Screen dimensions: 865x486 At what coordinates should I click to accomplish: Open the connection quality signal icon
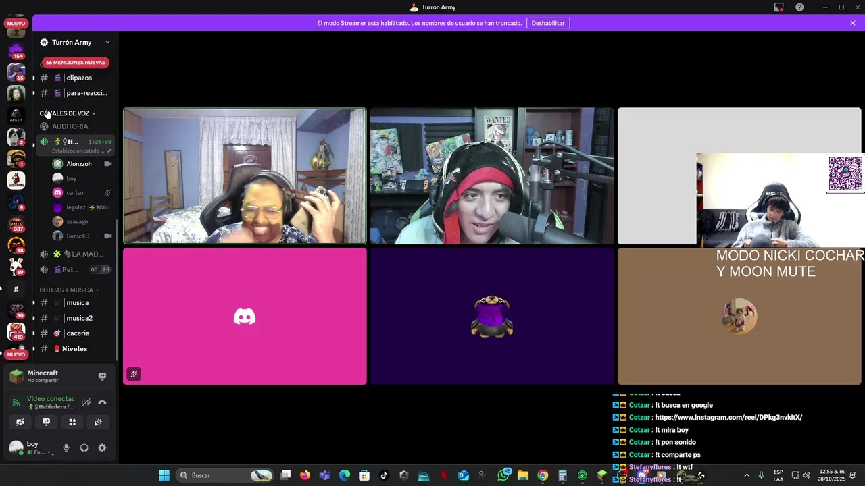(x=17, y=402)
